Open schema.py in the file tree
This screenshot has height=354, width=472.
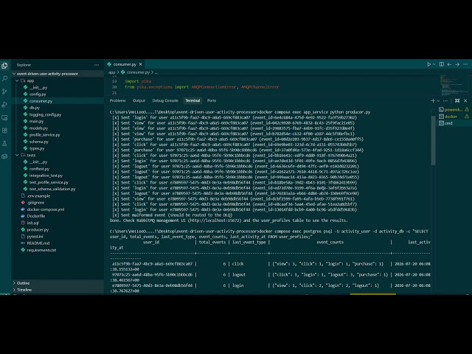tap(39, 142)
